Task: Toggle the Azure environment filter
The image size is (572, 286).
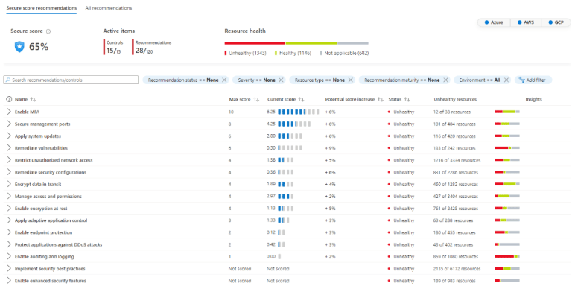Action: tap(494, 22)
